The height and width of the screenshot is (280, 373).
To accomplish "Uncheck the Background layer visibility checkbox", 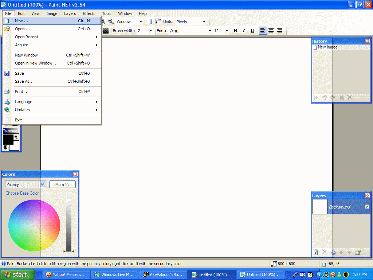I will point(367,207).
